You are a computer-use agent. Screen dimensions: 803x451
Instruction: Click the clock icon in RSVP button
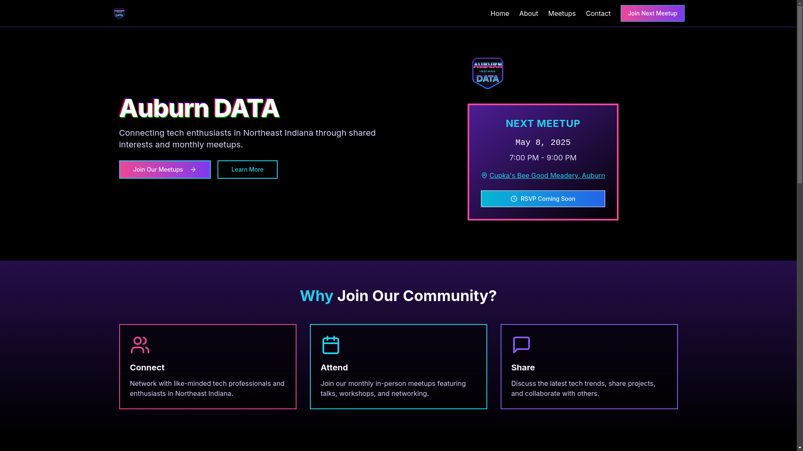[x=514, y=199]
